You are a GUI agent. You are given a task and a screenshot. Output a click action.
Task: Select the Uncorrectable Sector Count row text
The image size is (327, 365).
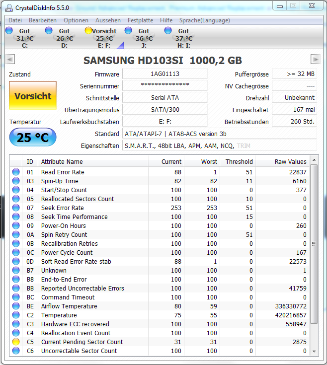[79, 351]
